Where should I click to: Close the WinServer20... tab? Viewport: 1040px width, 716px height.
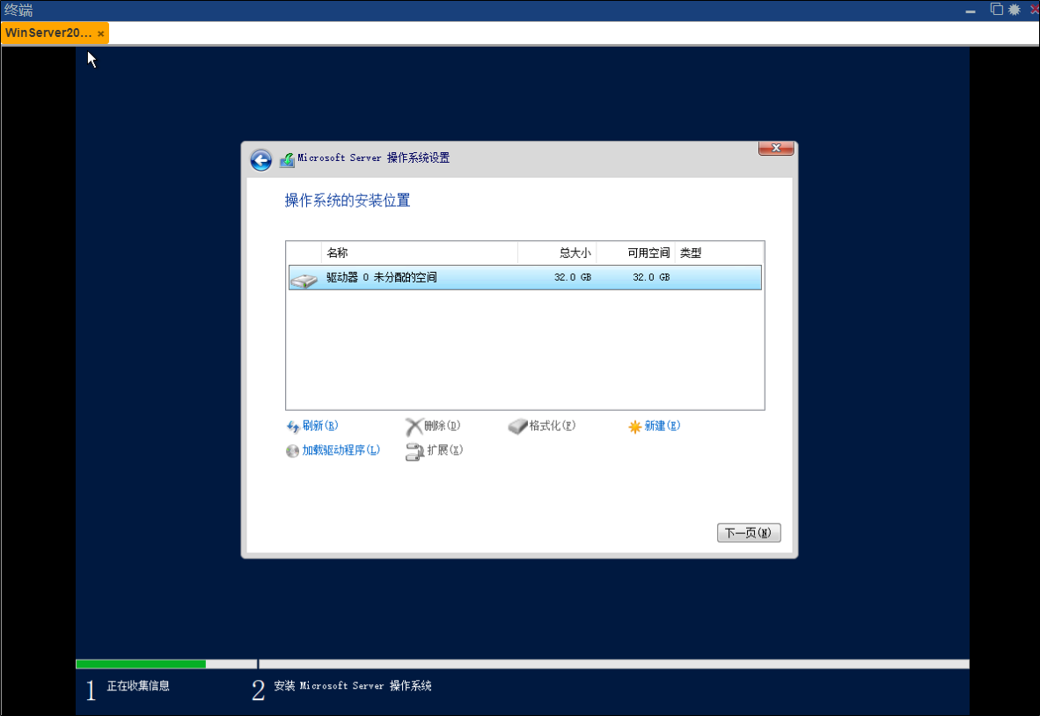(x=101, y=33)
